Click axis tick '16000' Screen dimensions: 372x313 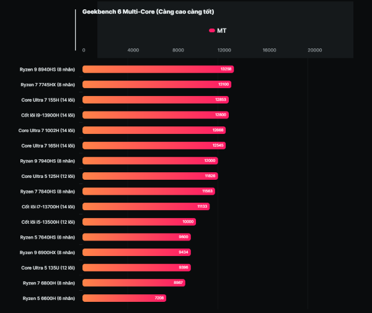(269, 50)
